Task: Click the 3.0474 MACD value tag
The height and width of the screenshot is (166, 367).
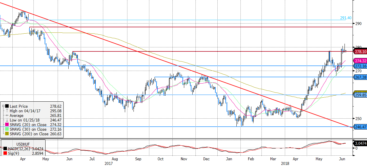Action: 360,143
